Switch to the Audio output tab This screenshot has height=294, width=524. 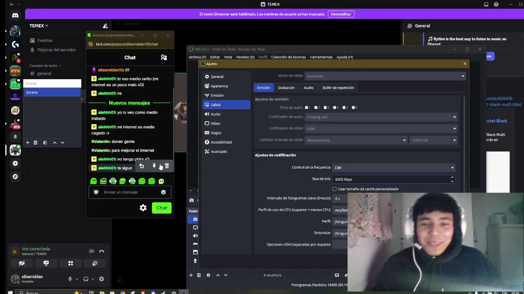(309, 88)
